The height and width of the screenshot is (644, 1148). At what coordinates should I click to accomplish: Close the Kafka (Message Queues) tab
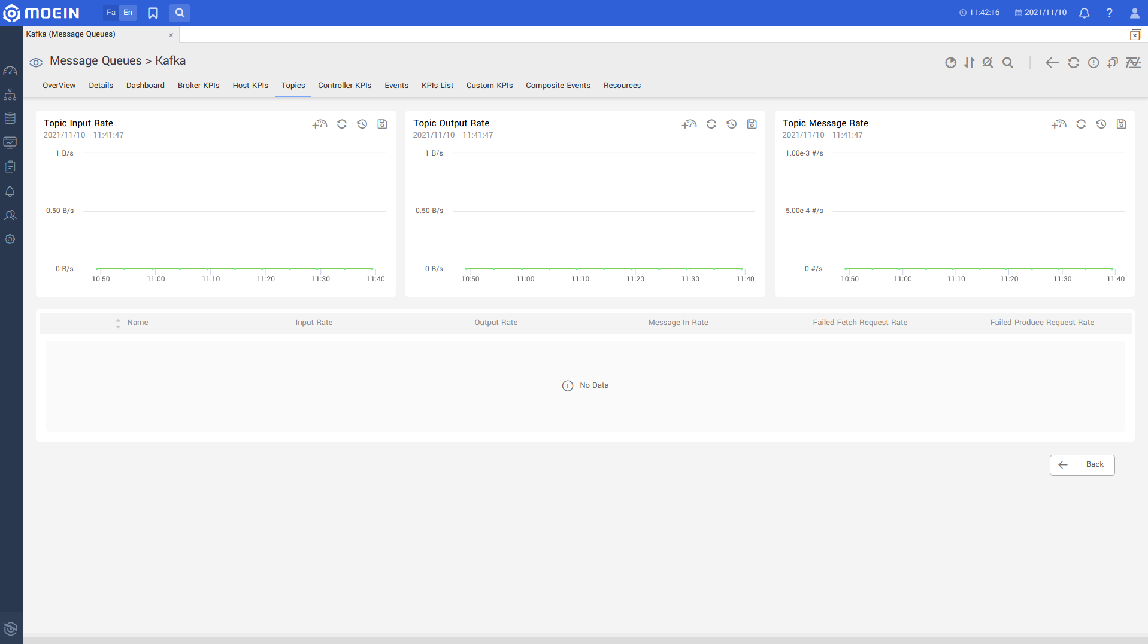tap(171, 35)
